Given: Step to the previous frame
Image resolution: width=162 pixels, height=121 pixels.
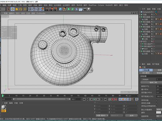Looking at the screenshot, I should pyautogui.click(x=92, y=99).
